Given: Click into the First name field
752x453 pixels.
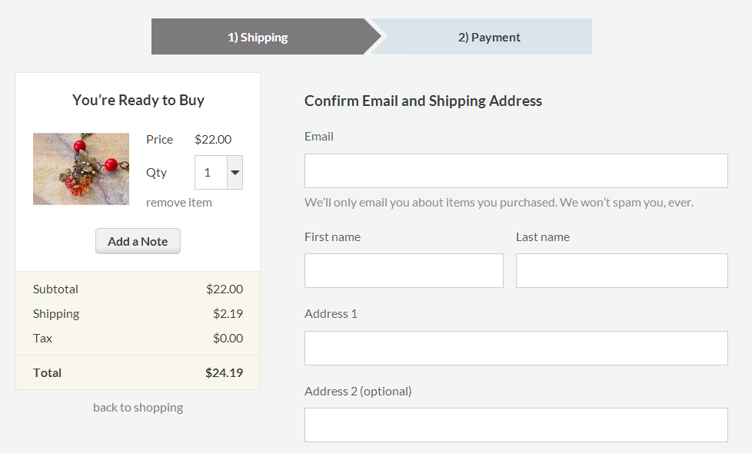Looking at the screenshot, I should (x=404, y=271).
